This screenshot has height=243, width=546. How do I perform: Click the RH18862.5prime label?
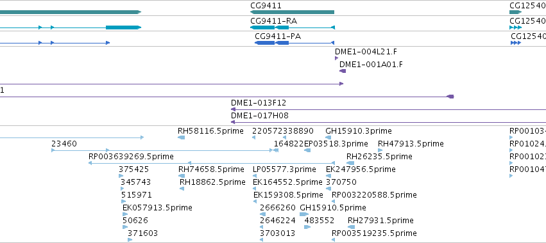(212, 182)
